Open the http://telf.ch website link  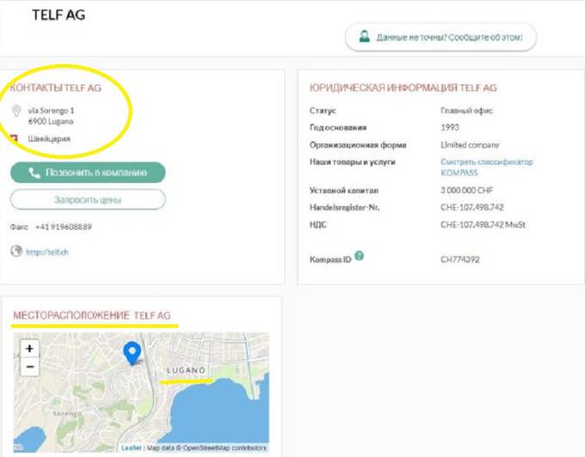pos(47,253)
